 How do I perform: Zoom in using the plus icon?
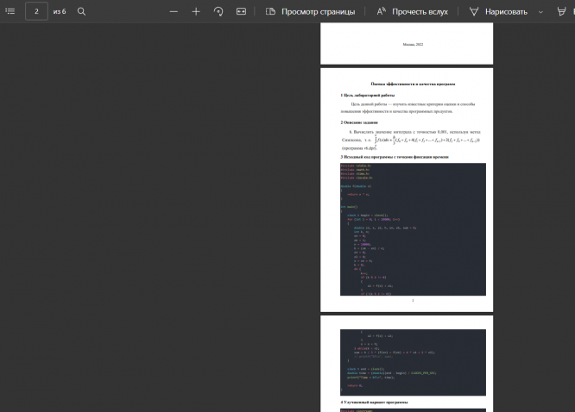[x=196, y=11]
